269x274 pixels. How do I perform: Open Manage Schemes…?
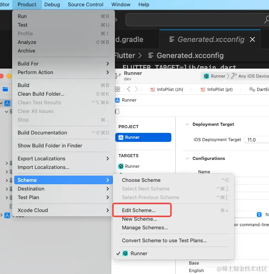tap(173, 227)
